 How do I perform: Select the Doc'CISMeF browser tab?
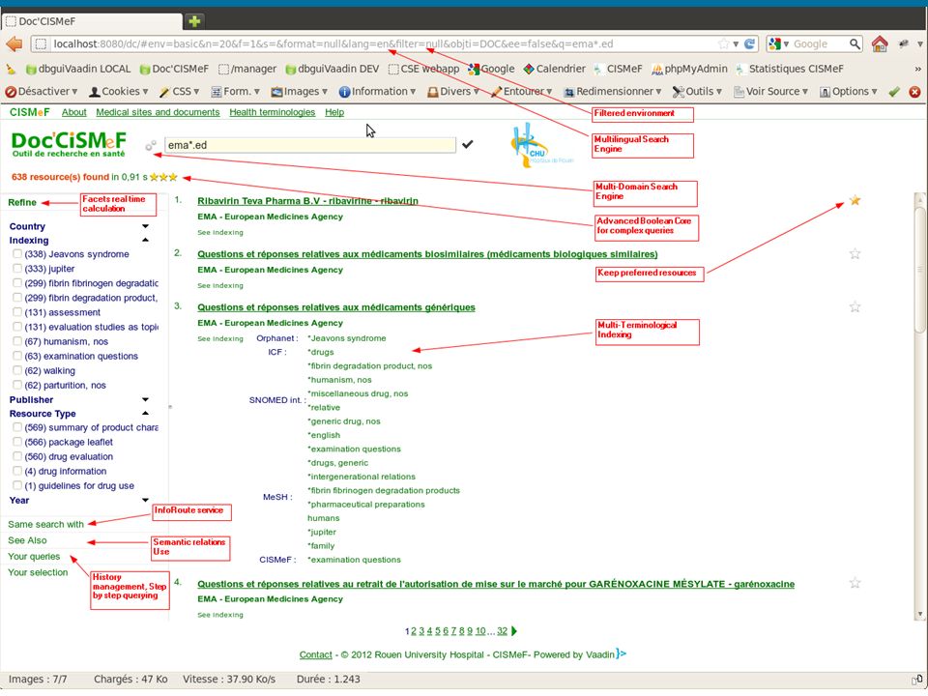92,21
